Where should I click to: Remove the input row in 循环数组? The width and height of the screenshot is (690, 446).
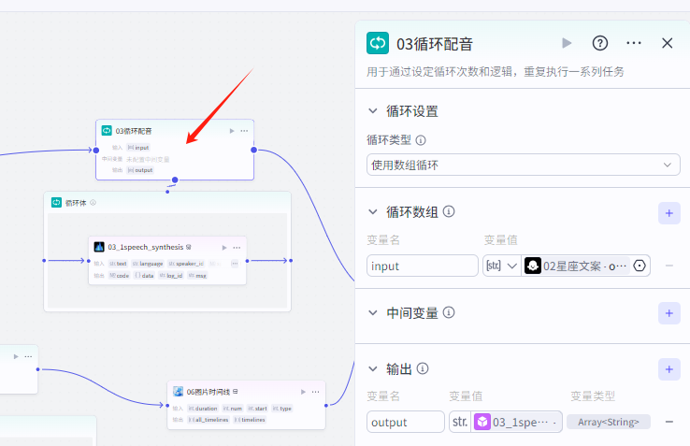(x=668, y=266)
